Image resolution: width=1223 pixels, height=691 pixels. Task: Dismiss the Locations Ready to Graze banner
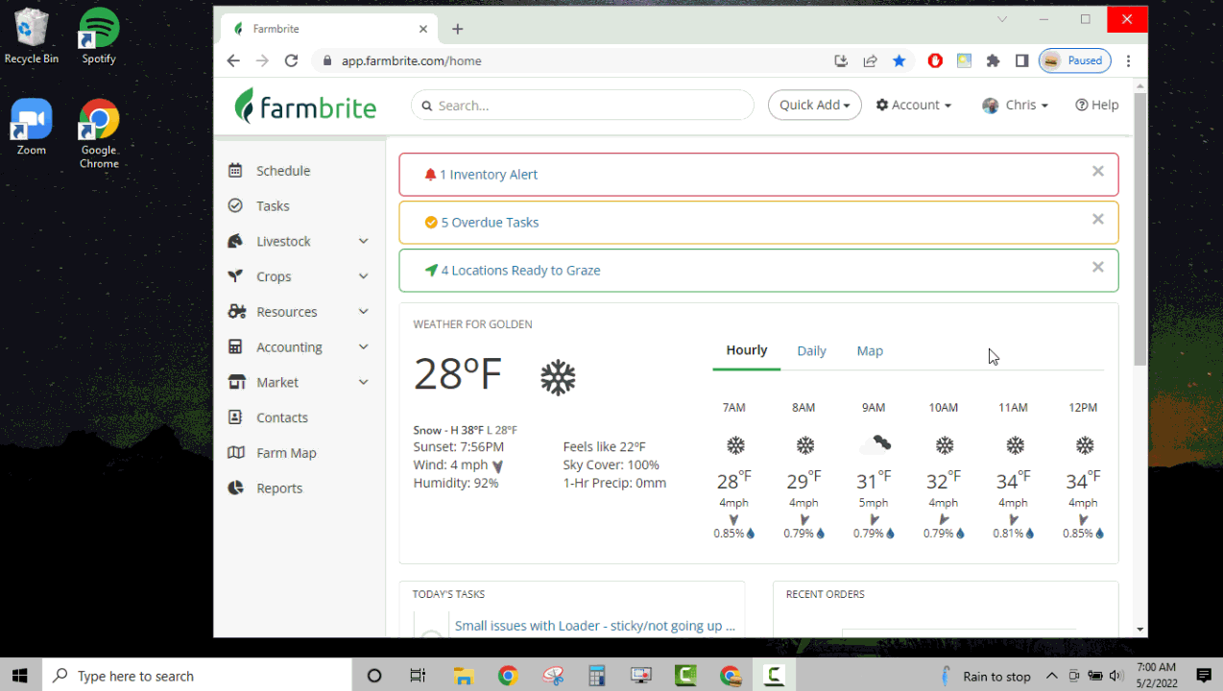[x=1098, y=267]
